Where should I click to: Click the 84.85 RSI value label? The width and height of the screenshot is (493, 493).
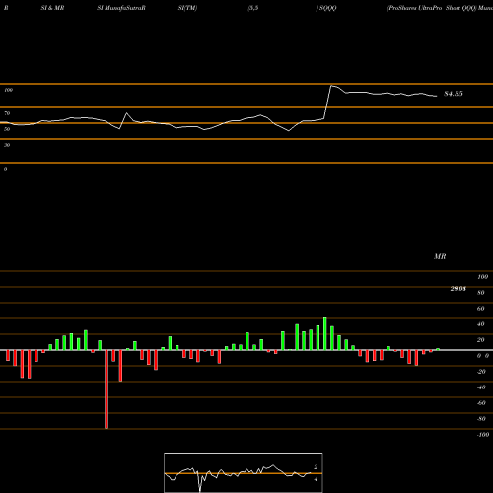pyautogui.click(x=454, y=94)
